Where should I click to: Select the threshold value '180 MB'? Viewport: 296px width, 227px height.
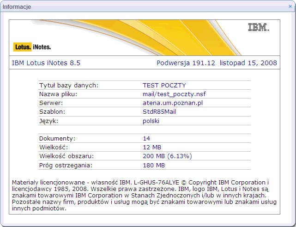point(154,166)
